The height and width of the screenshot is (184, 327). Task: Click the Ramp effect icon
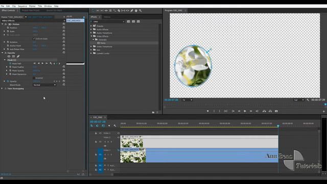coord(99,43)
